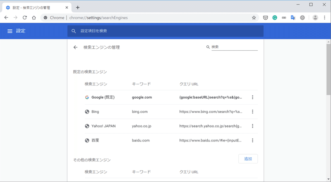Click the 既定の検索エンジン heading

point(90,72)
